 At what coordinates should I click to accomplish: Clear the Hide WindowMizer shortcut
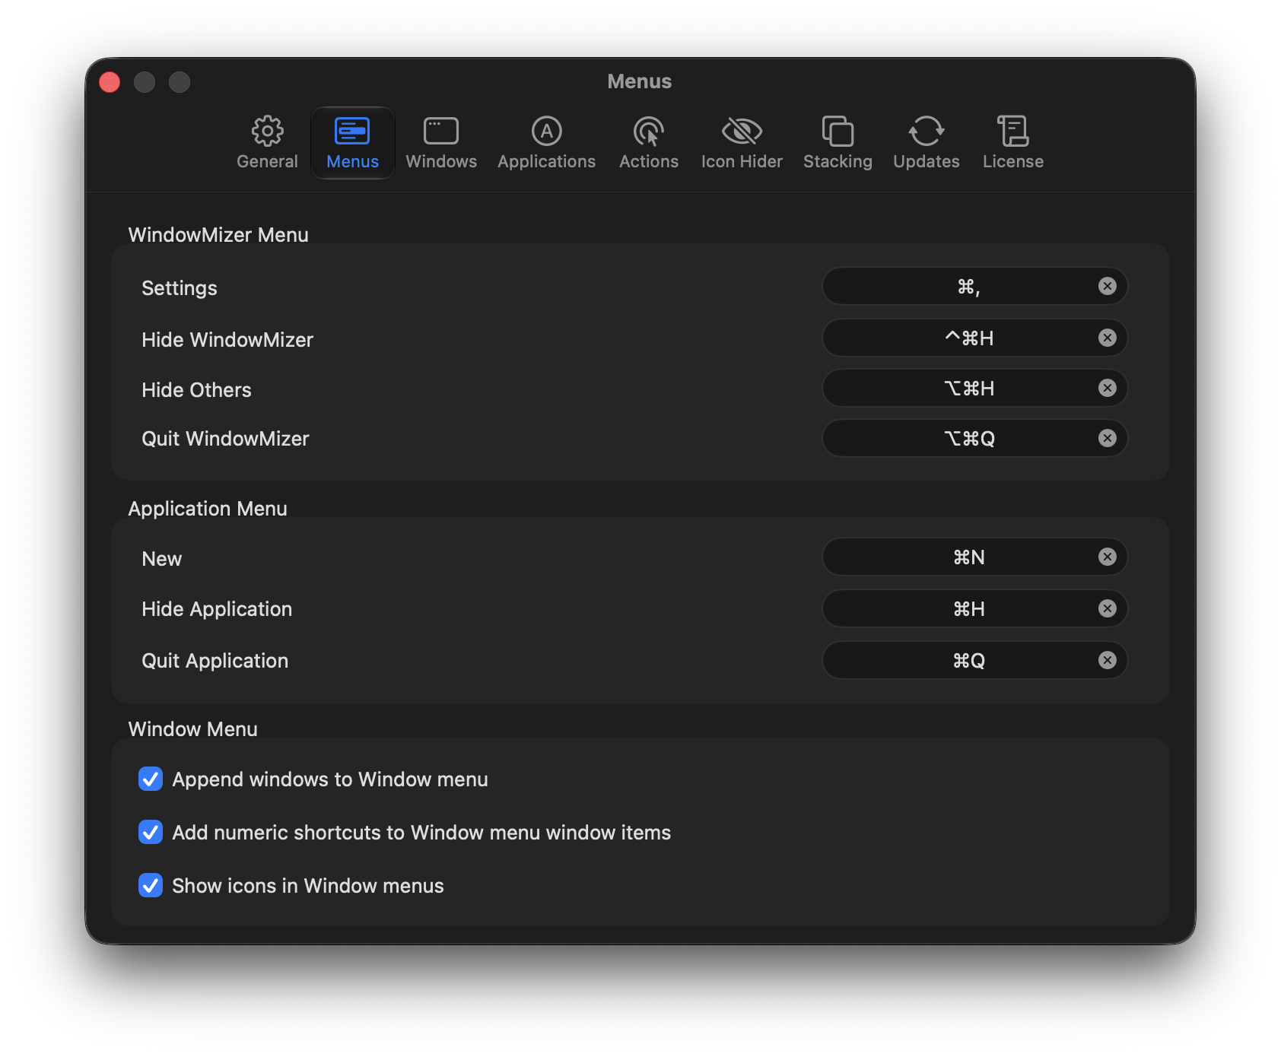1108,338
